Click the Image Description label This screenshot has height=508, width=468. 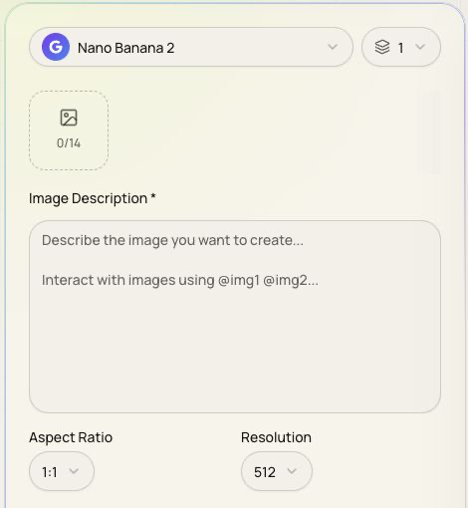(x=93, y=198)
